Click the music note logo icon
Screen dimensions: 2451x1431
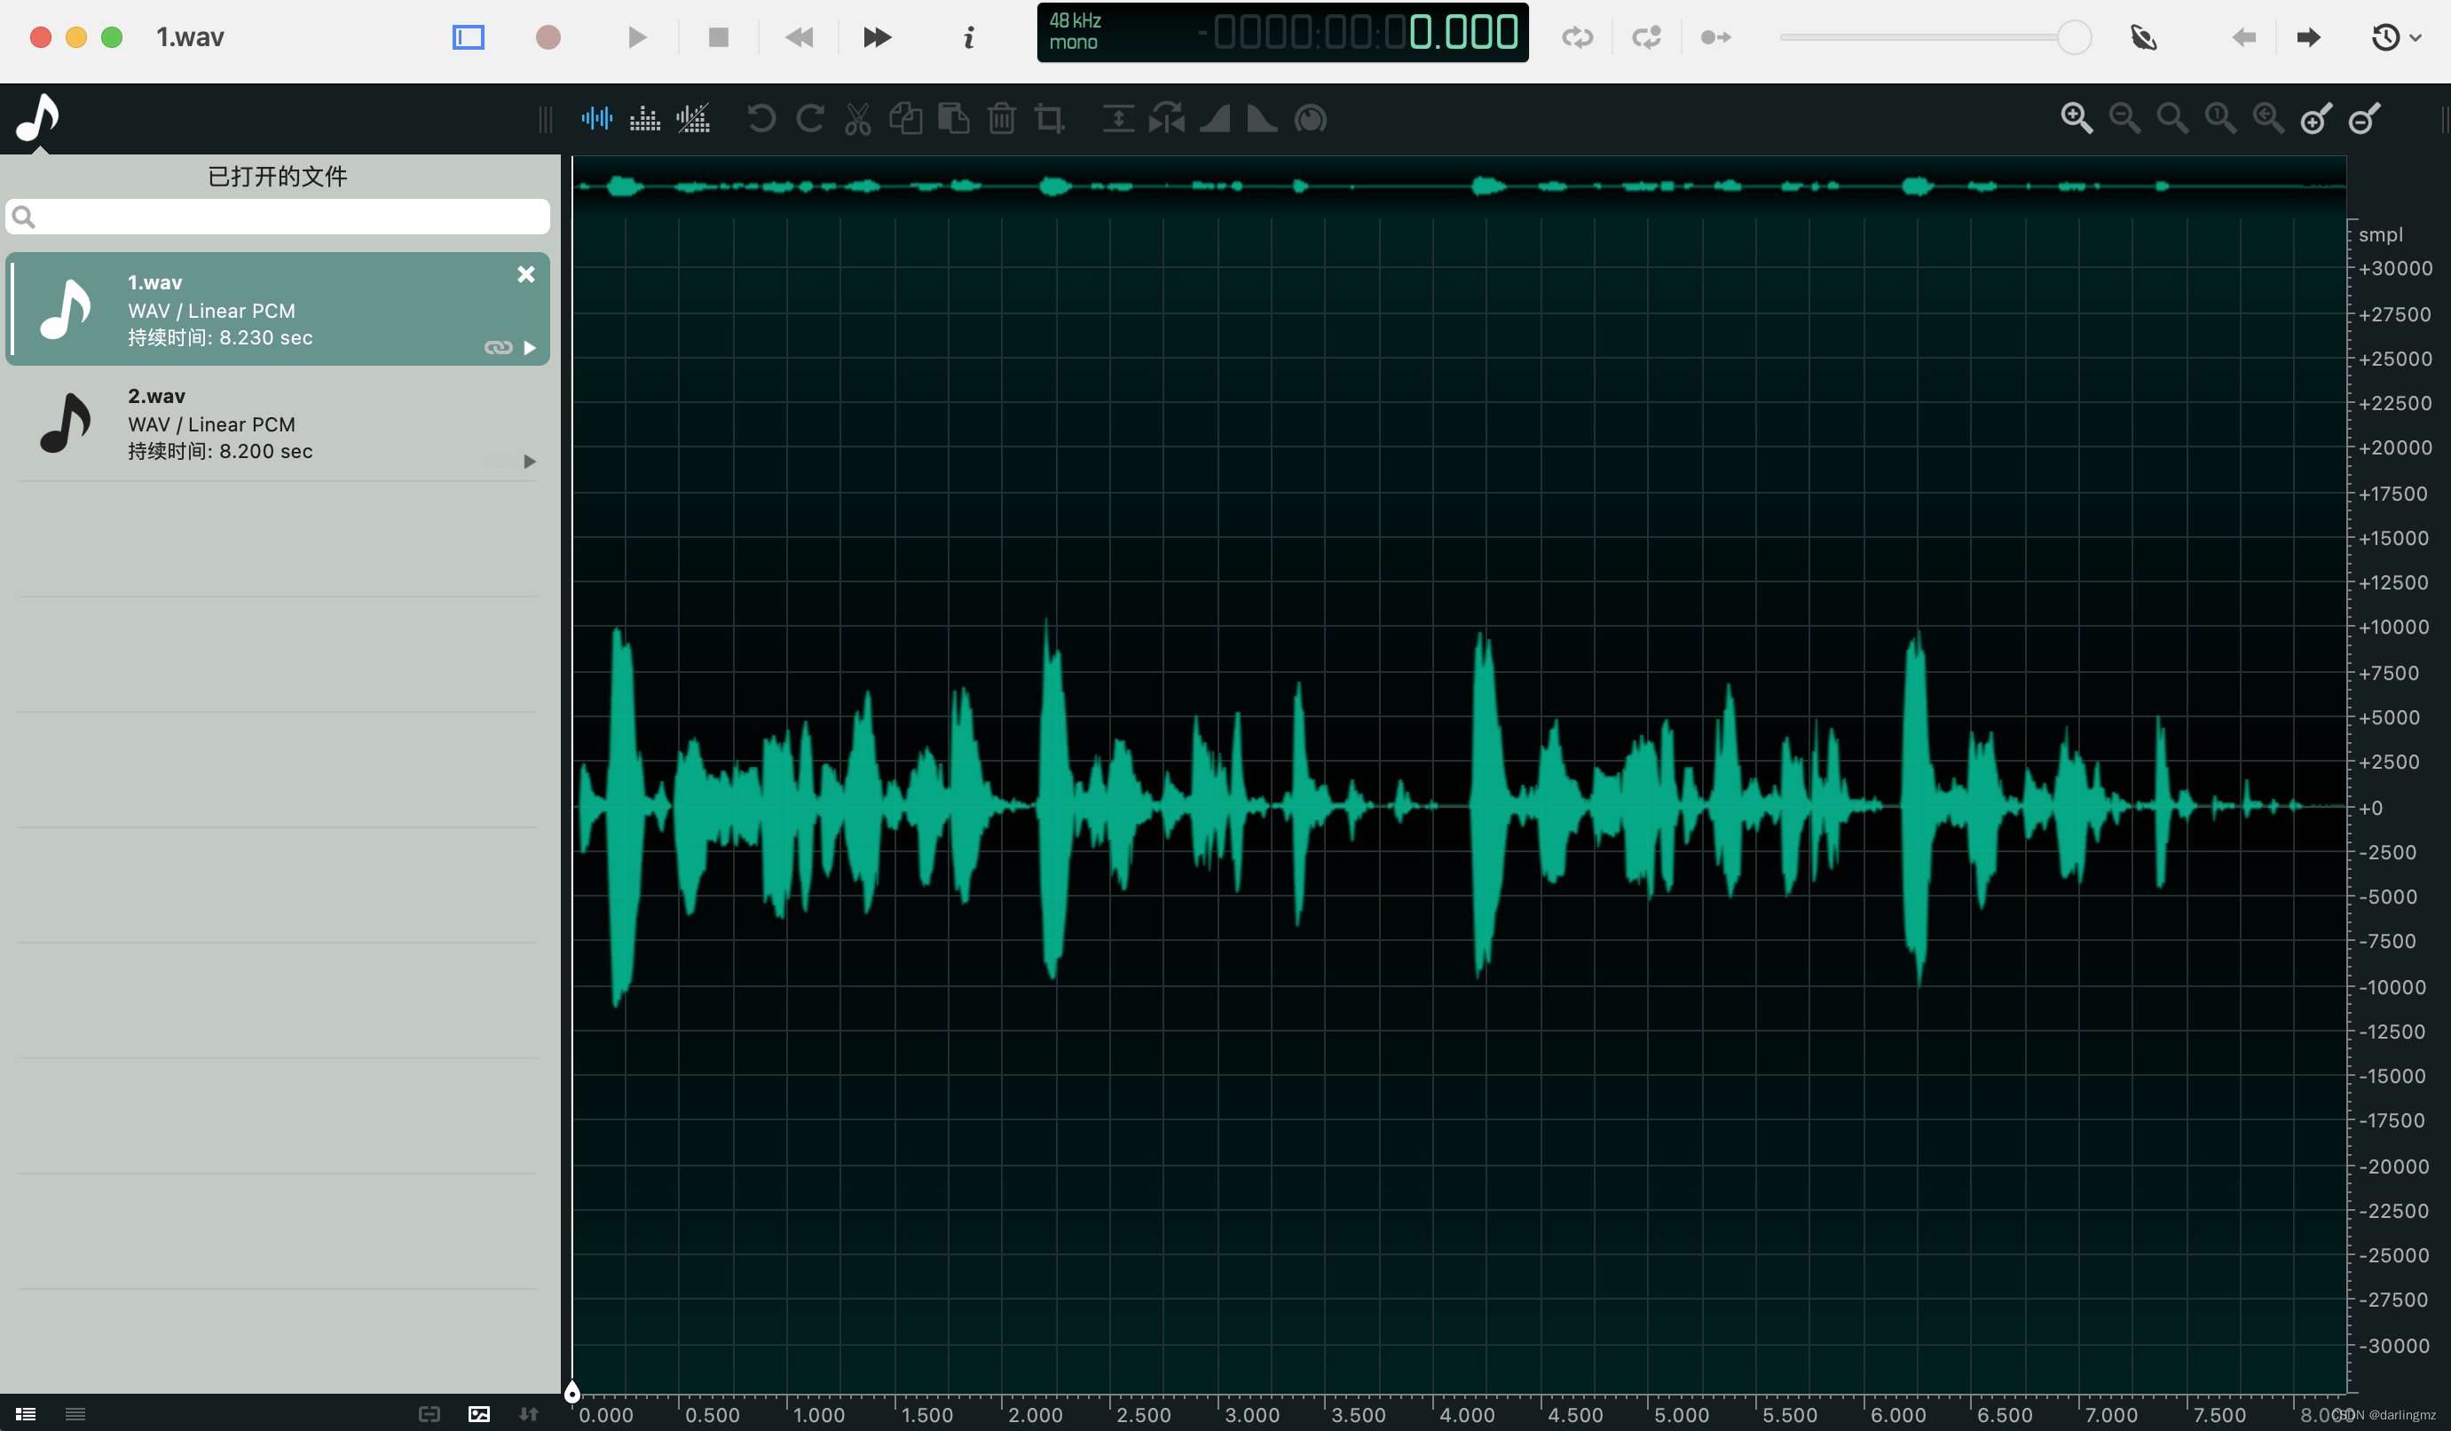[x=38, y=118]
